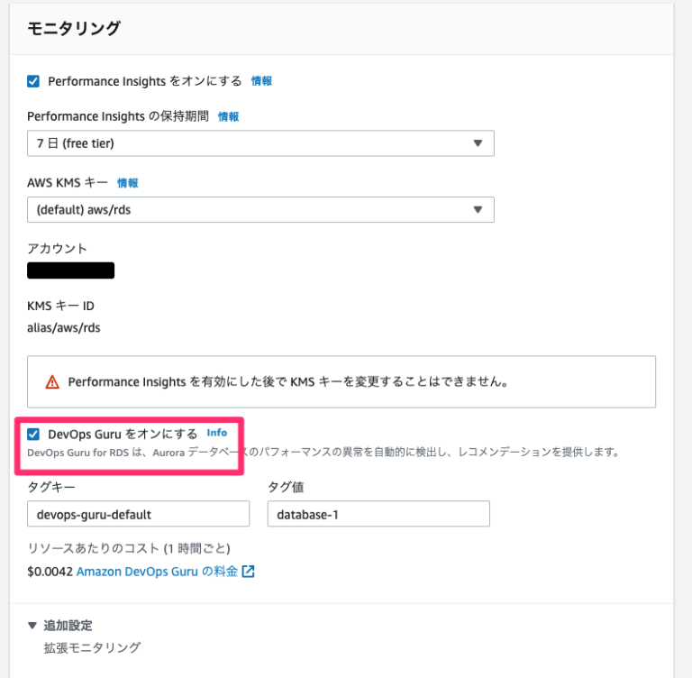Open Info link beside DevOps Guru

click(216, 433)
